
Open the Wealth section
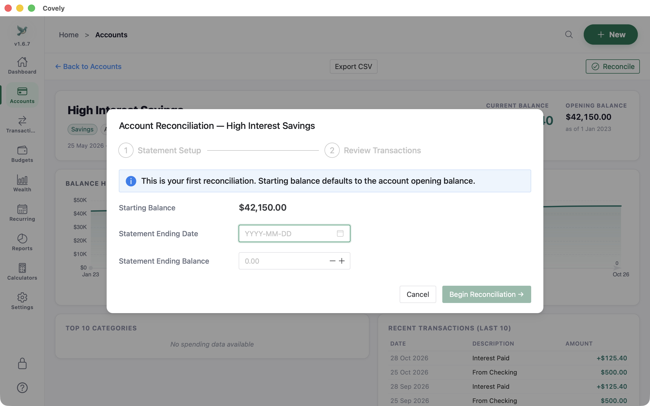point(22,183)
